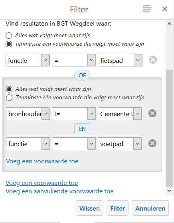The width and height of the screenshot is (174, 223).
Task: Open the fietspad value dropdown
Action: (x=120, y=60)
